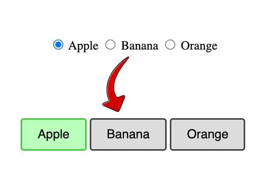Viewport: 272px width, 179px height.
Task: Select the Banana radio button
Action: pyautogui.click(x=111, y=45)
